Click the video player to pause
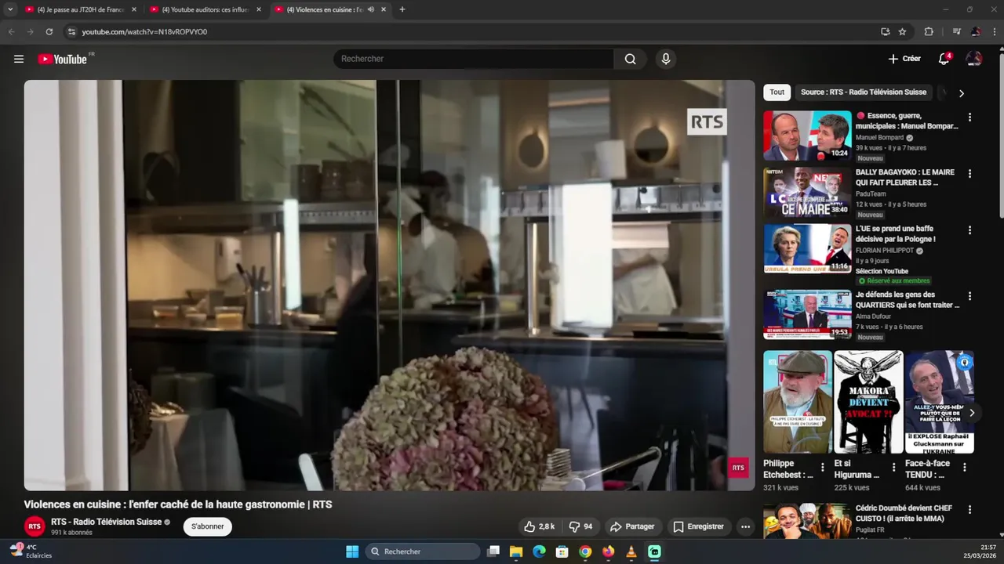 click(x=389, y=285)
